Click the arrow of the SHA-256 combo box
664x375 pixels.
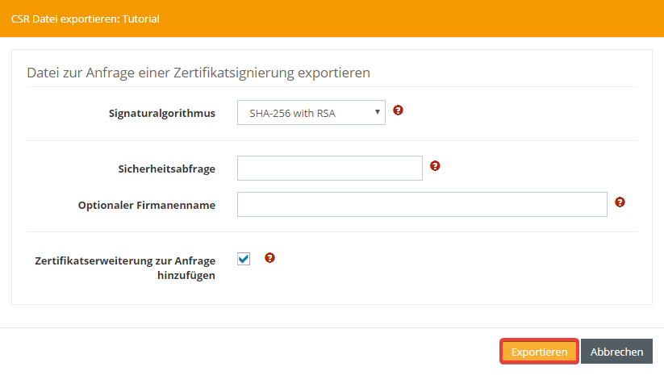377,112
